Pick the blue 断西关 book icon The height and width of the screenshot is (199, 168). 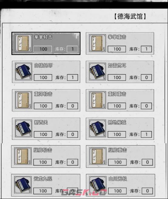click(23, 128)
